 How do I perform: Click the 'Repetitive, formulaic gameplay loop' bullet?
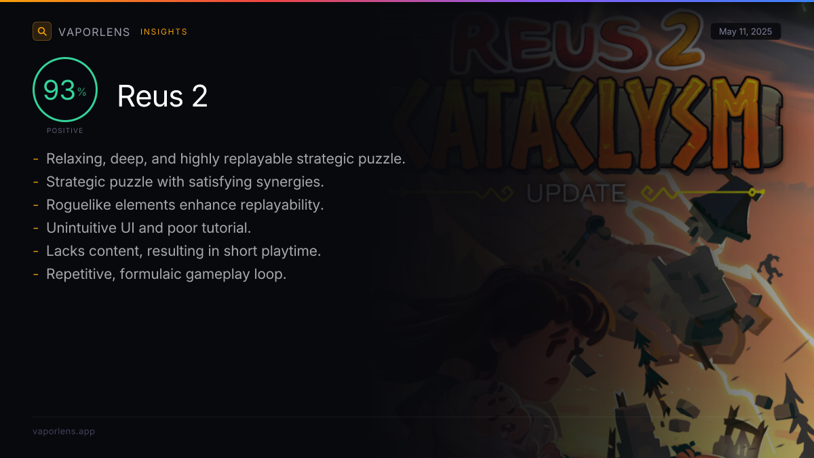[166, 274]
